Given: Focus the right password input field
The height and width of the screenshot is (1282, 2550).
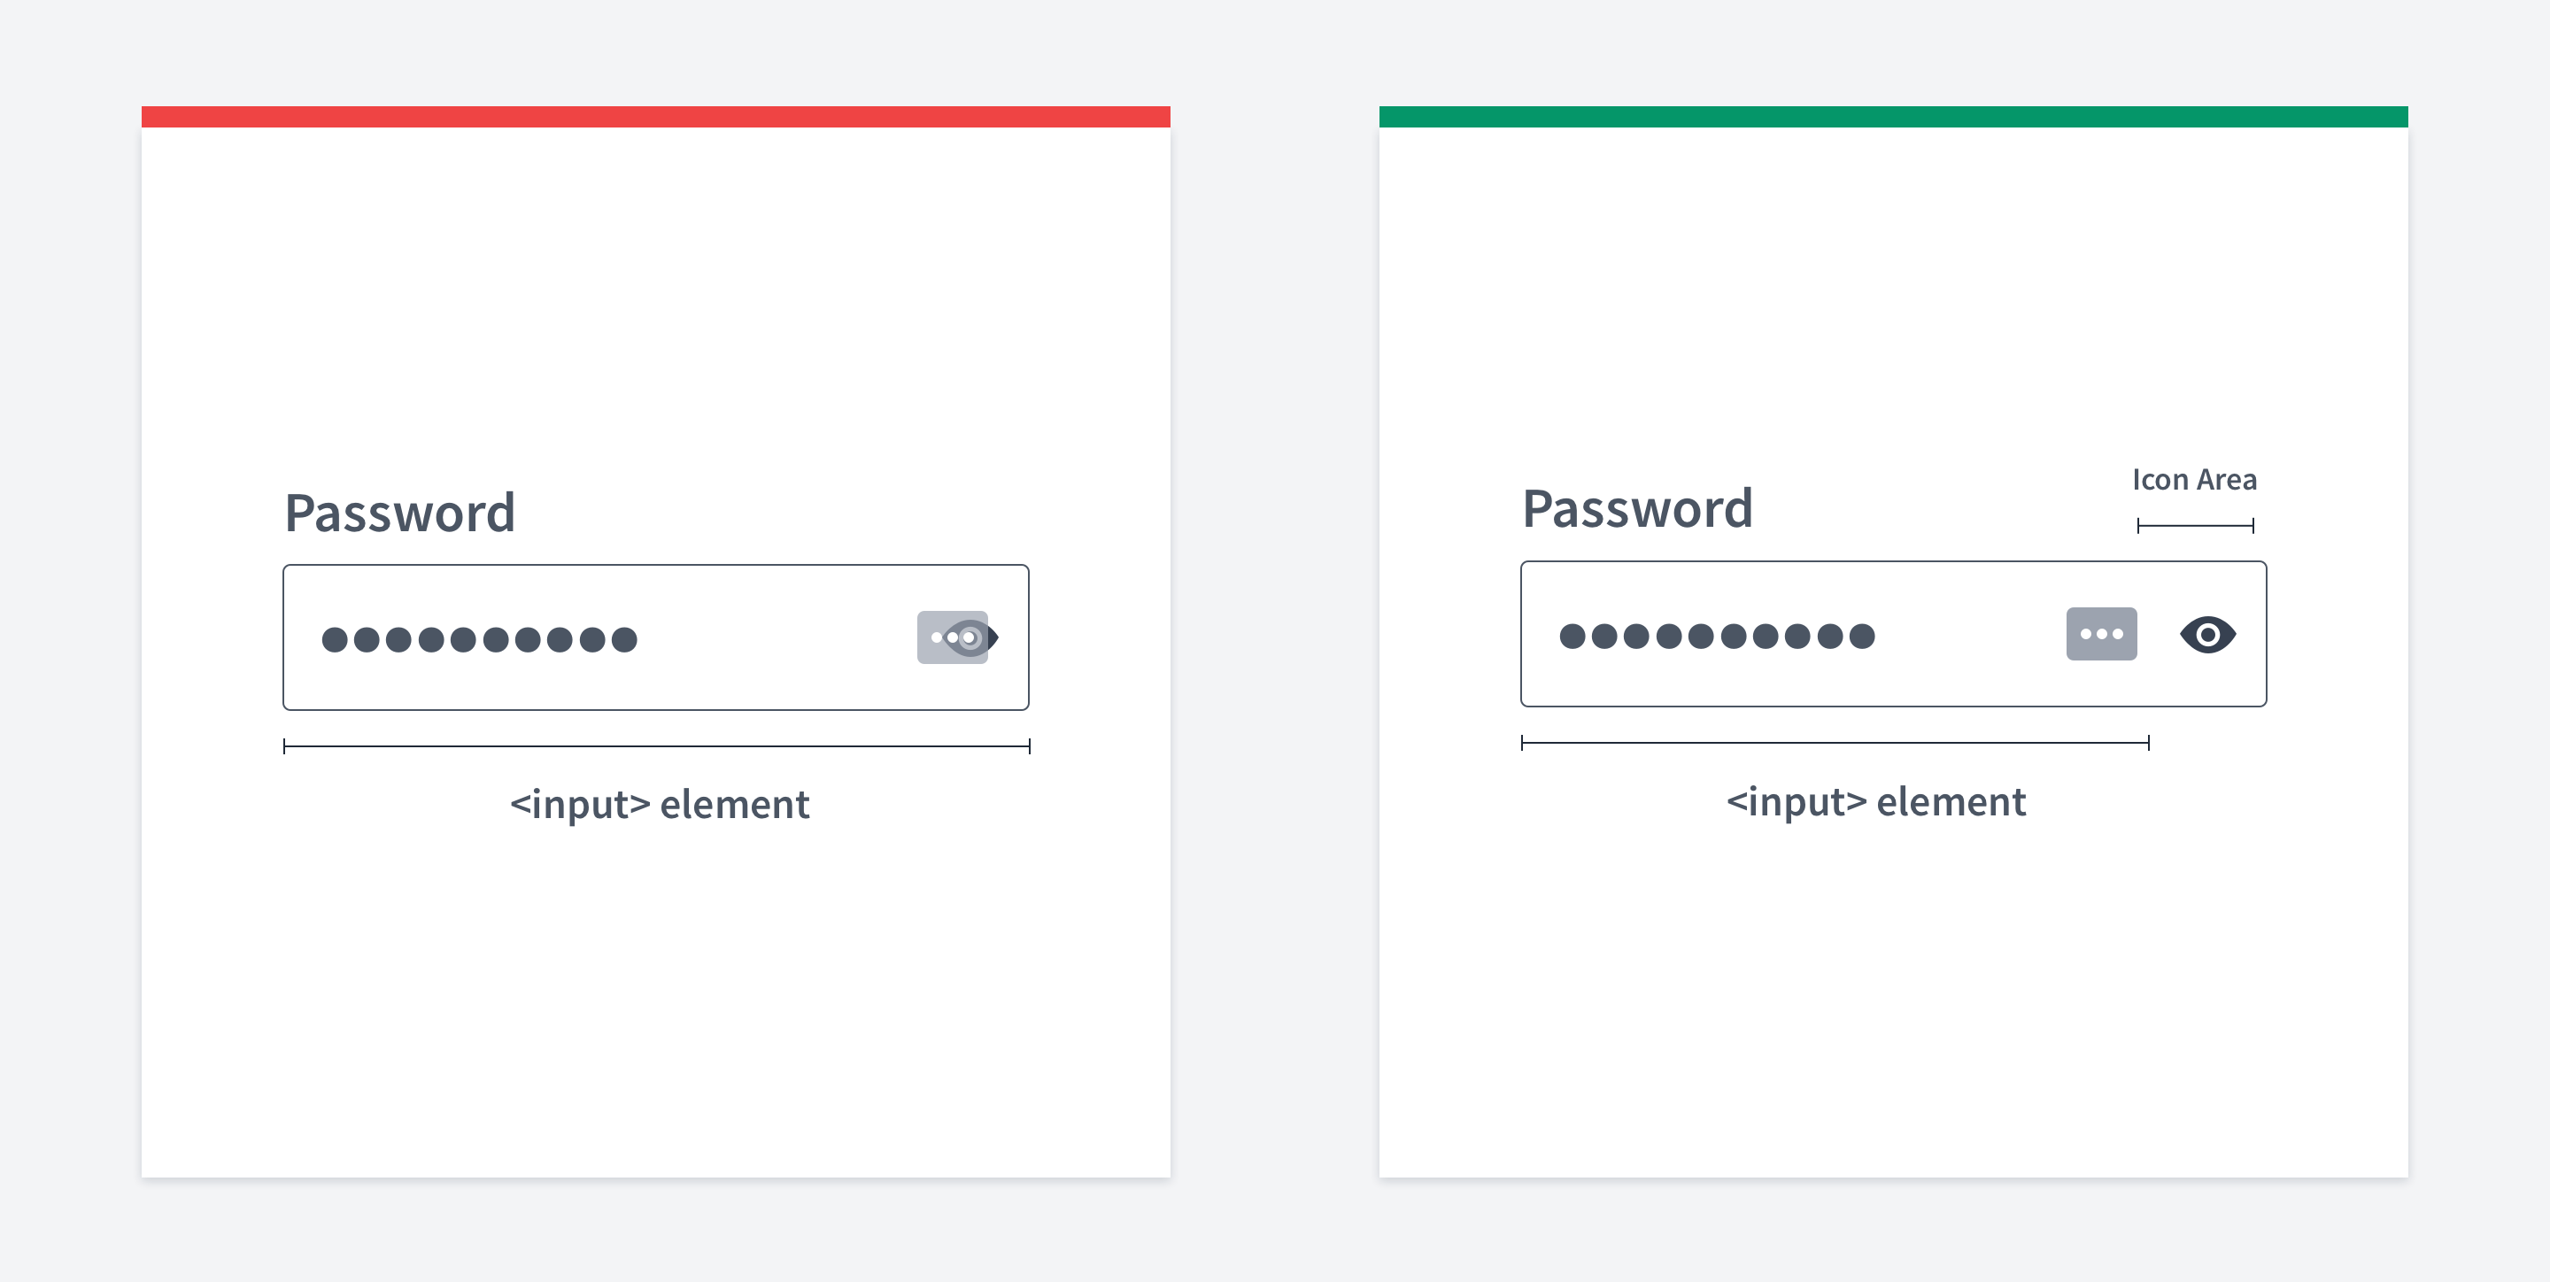Looking at the screenshot, I should pyautogui.click(x=1893, y=634).
